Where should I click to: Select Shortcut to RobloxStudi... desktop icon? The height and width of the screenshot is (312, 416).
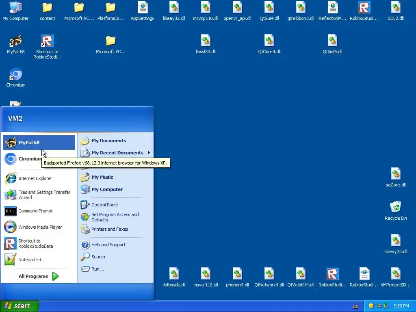47,47
